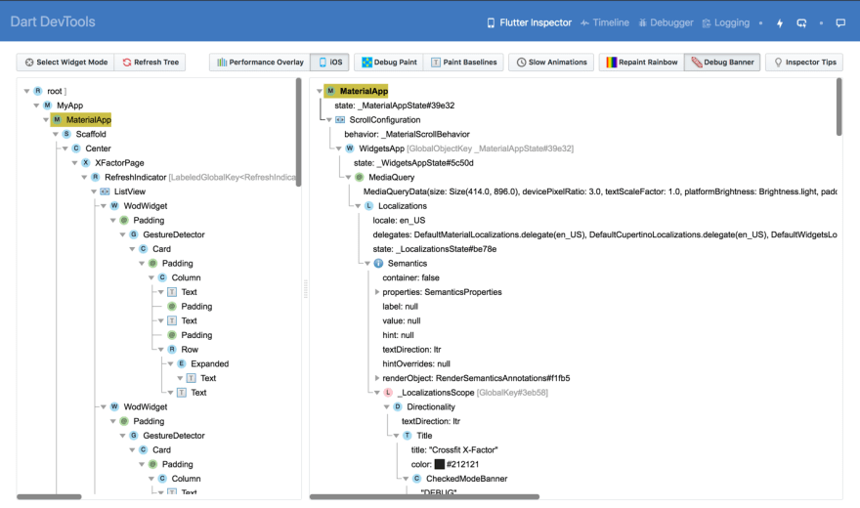Switch to the Timeline tab
This screenshot has width=860, height=508.
605,22
